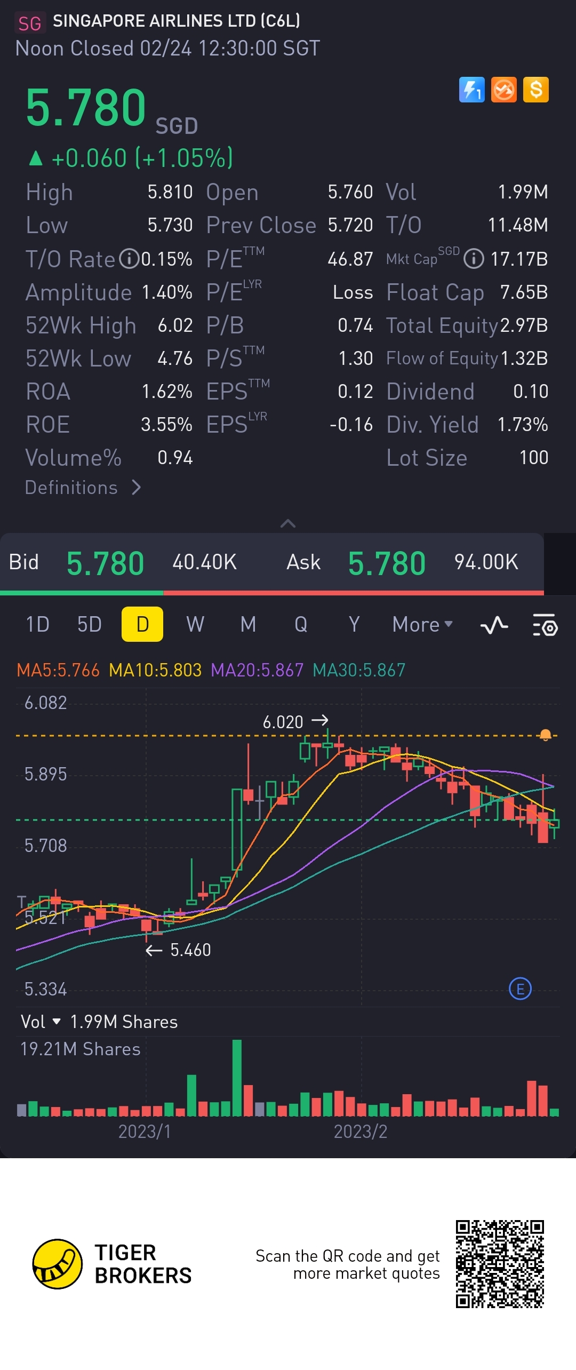Tap the 52Wk High value 6.02
The image size is (576, 1370).
[x=175, y=325]
